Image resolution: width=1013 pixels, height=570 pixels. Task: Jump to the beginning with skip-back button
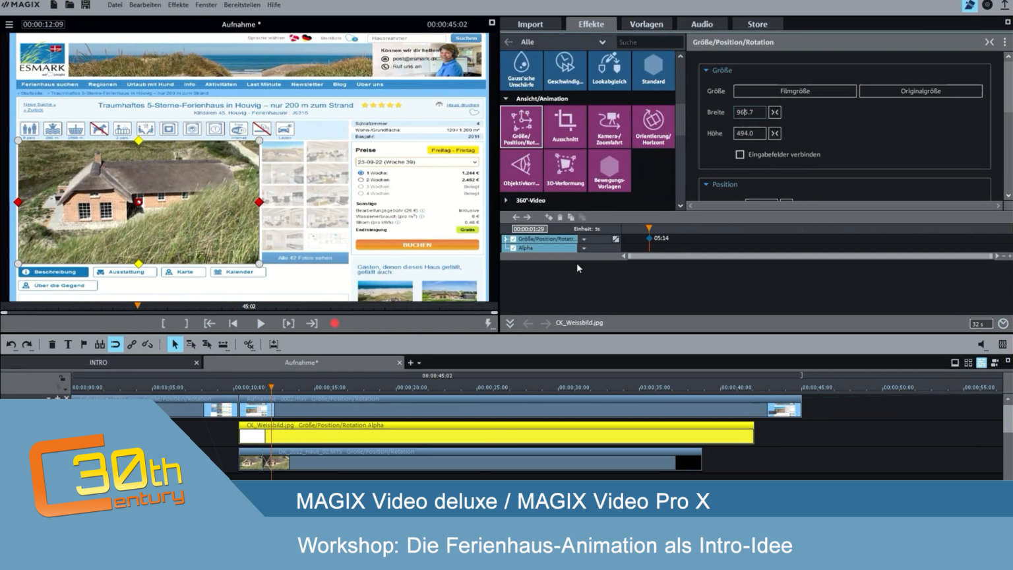[x=233, y=323]
